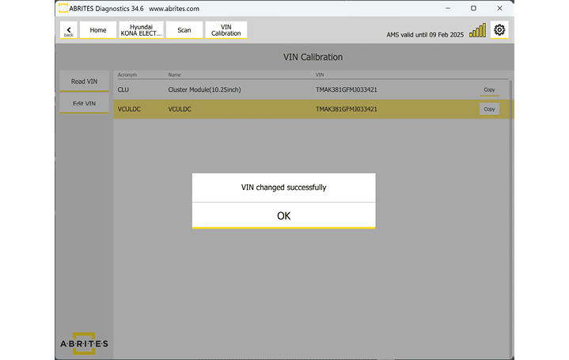Viewport: 569px width, 360px height.
Task: Close the ABRITES Diagnostics window
Action: [x=499, y=8]
